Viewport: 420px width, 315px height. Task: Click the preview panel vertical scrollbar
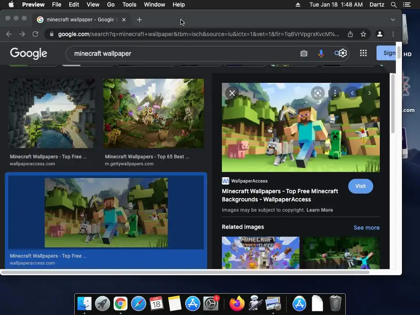point(393,104)
